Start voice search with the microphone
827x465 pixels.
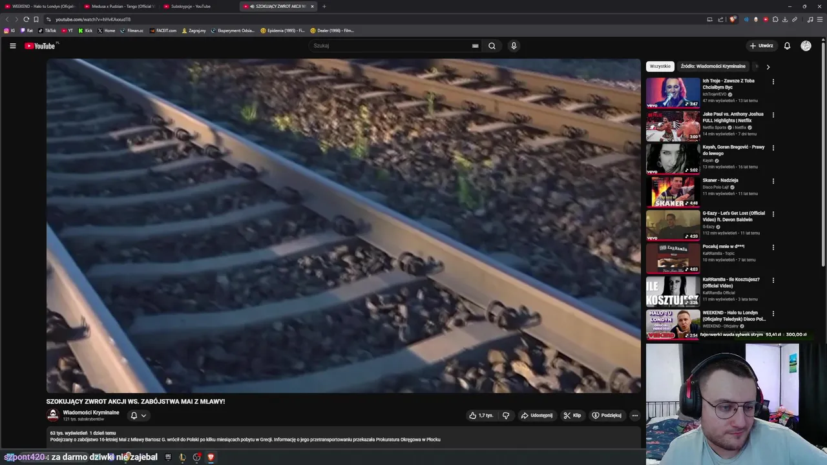coord(514,46)
